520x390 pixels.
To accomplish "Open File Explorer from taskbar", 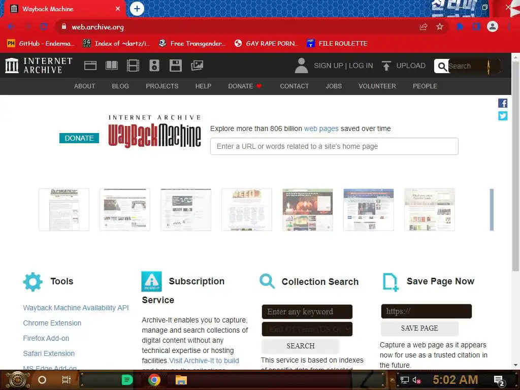I will 181,380.
